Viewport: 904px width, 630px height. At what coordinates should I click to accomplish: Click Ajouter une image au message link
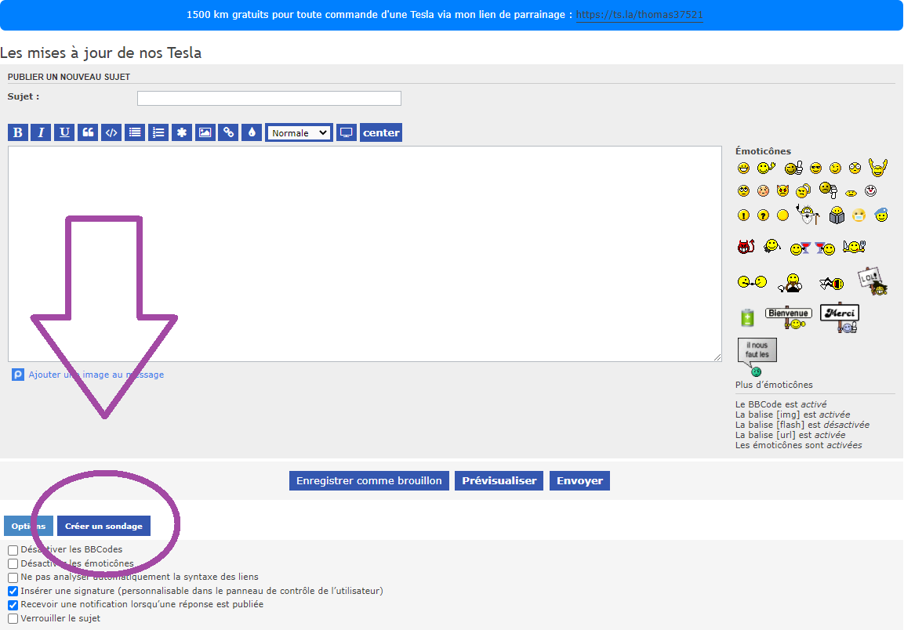click(96, 375)
